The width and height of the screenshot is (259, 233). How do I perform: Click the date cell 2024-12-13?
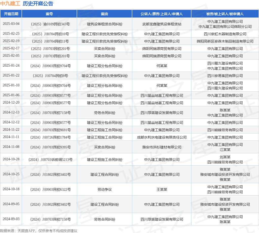point(11,112)
